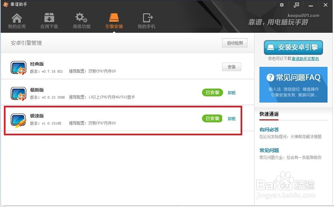Click 已安装 badge for 最新版
334x207 pixels.
tap(212, 93)
